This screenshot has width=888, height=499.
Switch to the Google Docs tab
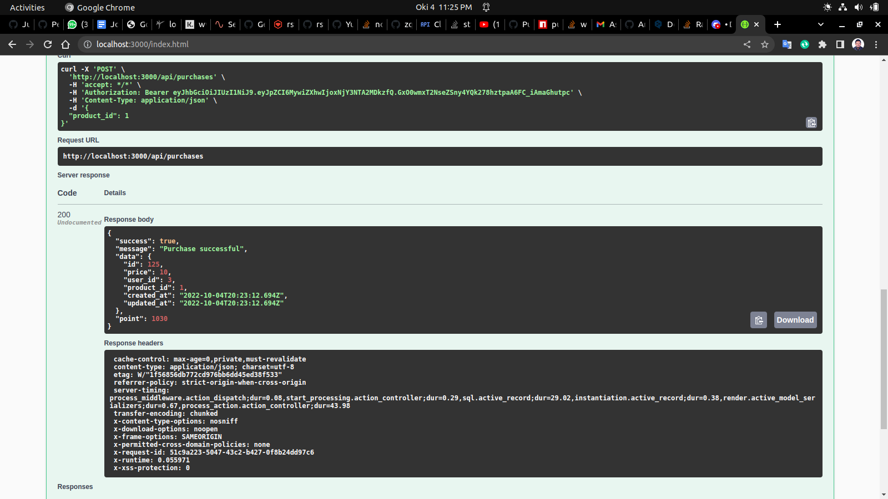[x=108, y=24]
